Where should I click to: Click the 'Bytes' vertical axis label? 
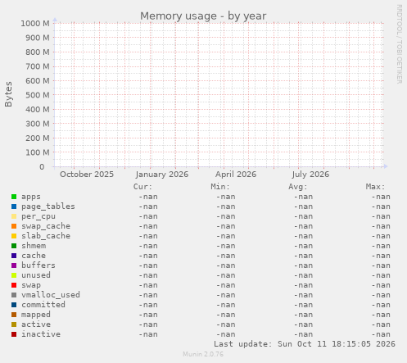8,94
